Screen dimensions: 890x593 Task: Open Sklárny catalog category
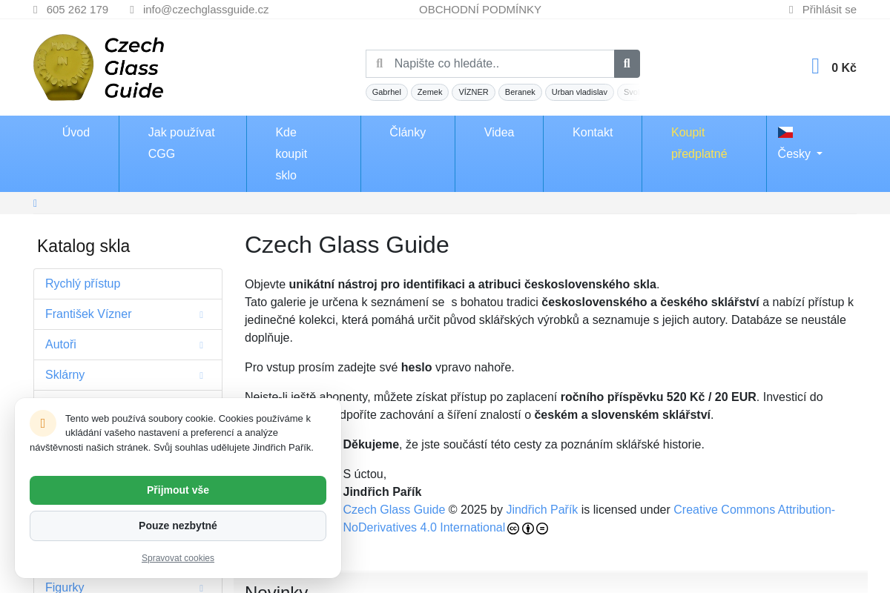pyautogui.click(x=65, y=375)
